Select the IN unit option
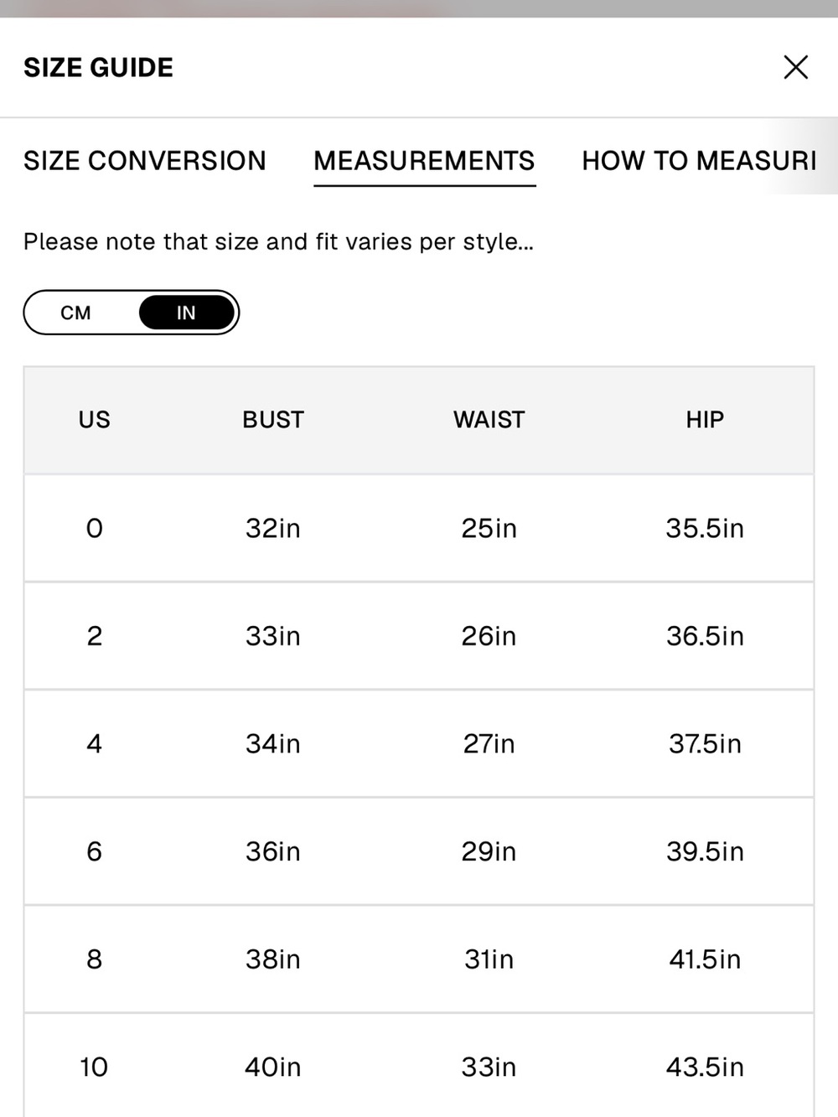838x1117 pixels. [186, 313]
